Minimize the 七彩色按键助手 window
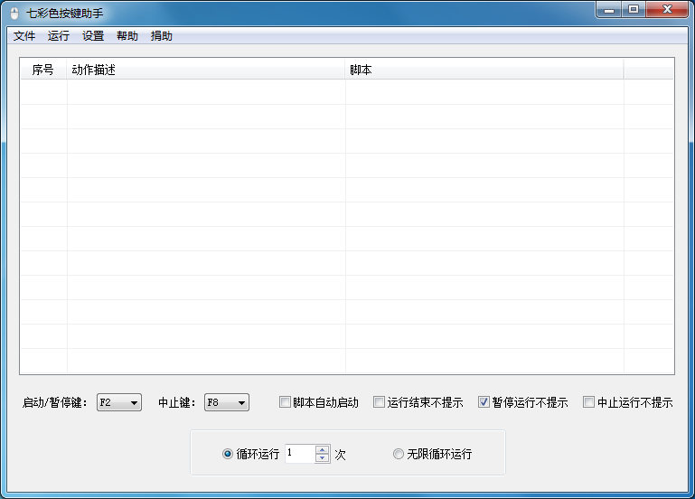 [x=609, y=9]
